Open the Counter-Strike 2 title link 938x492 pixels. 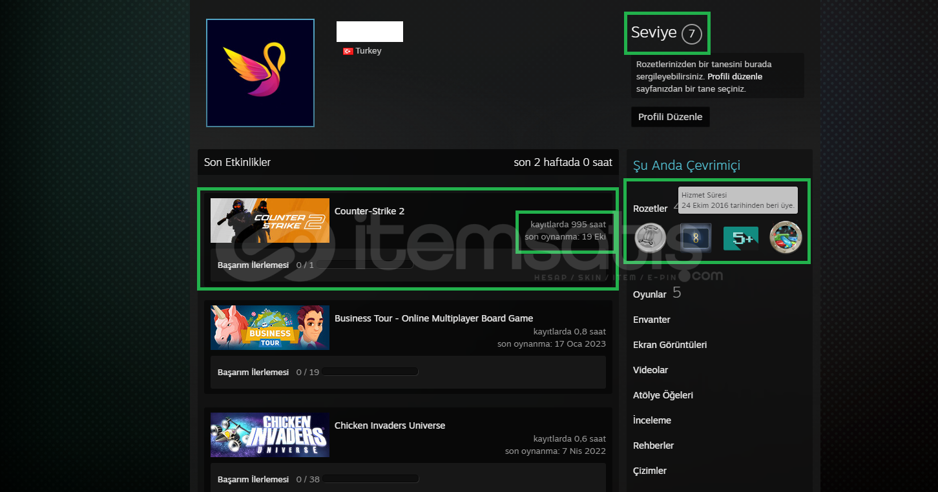[370, 211]
